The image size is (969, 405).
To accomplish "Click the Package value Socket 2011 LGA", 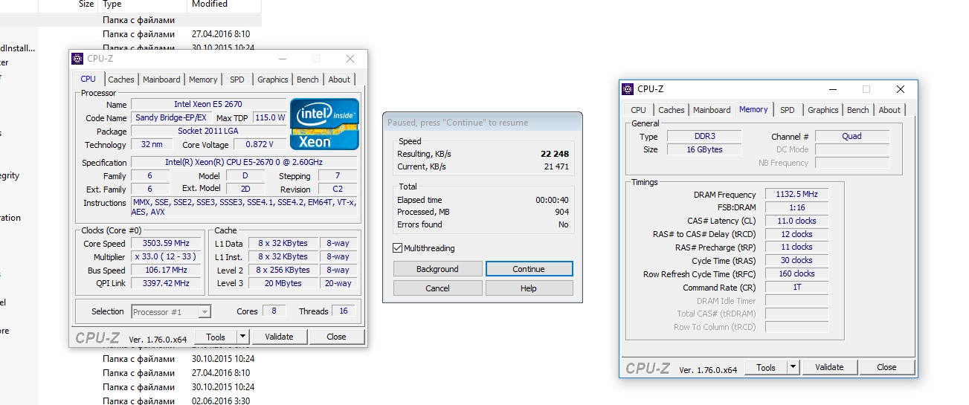I will (208, 131).
